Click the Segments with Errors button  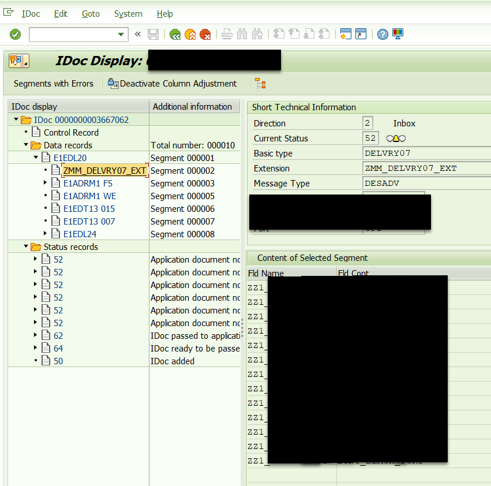[54, 84]
